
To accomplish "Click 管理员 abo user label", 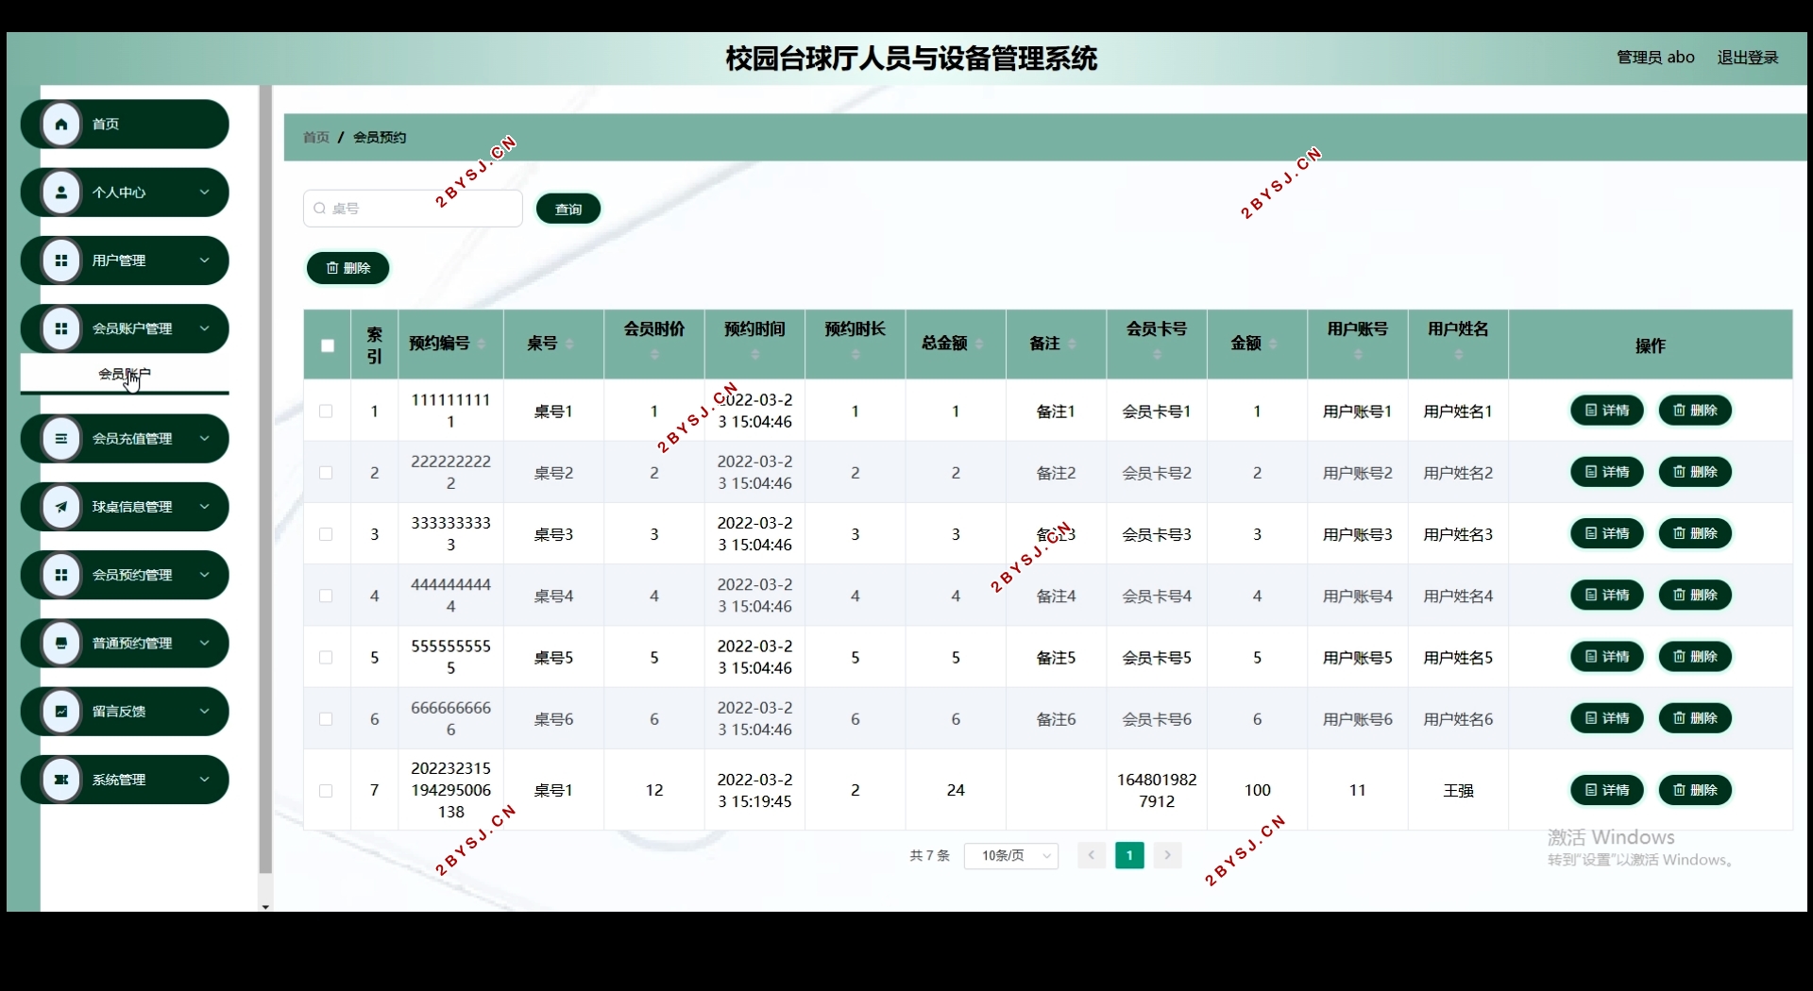I will point(1655,58).
